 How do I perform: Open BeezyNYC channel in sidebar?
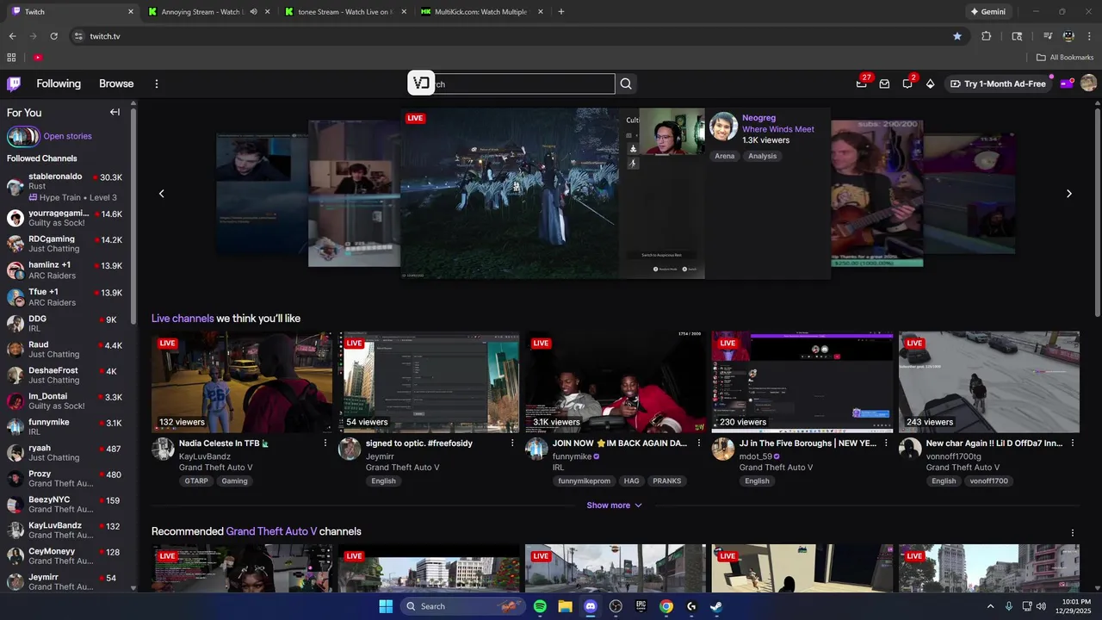(x=65, y=505)
